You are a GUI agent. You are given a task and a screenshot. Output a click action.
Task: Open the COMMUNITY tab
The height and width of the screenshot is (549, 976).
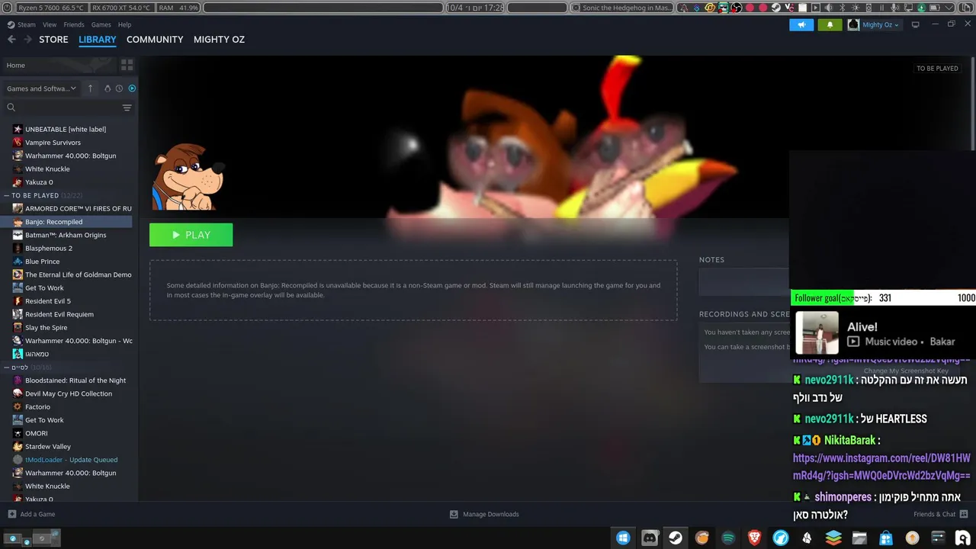tap(155, 40)
